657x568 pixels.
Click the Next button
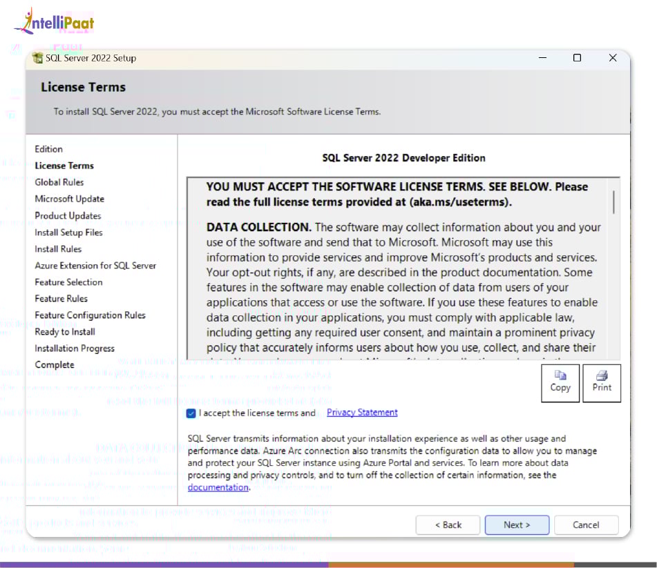coord(517,525)
